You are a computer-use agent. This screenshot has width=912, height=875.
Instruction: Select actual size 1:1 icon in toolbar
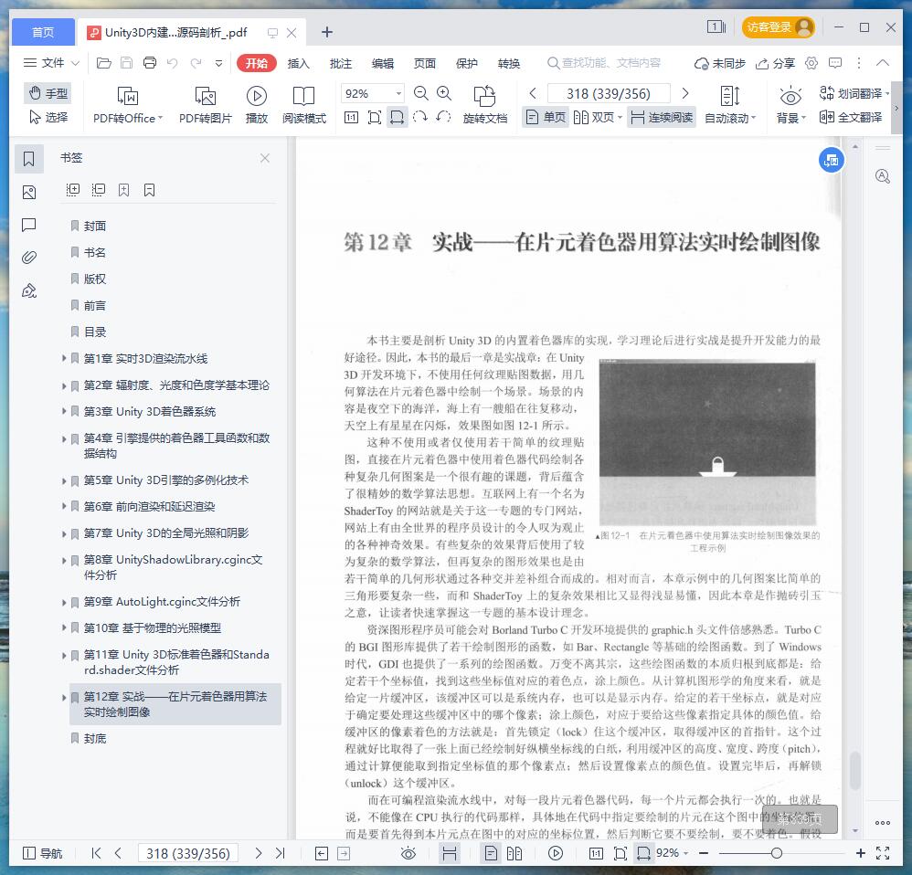point(351,118)
